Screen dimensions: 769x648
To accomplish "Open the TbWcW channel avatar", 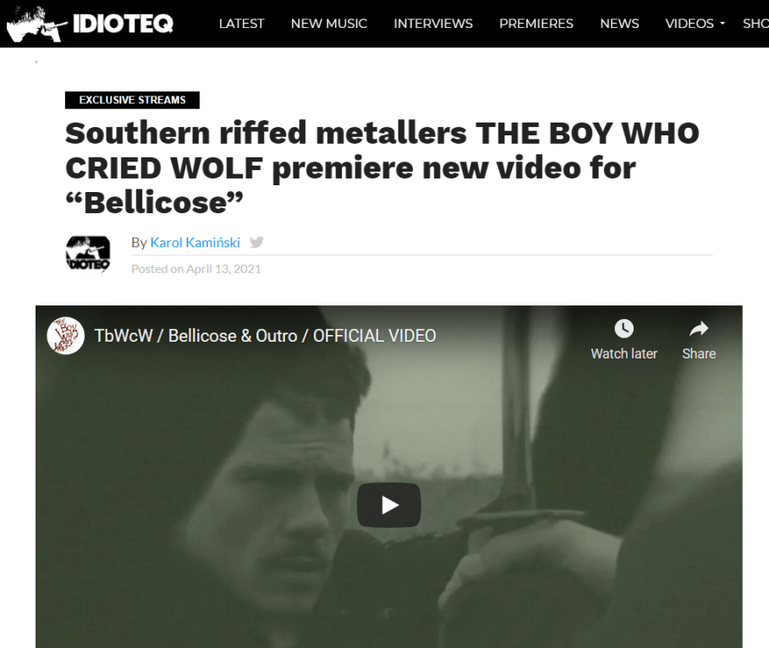I will tap(66, 336).
